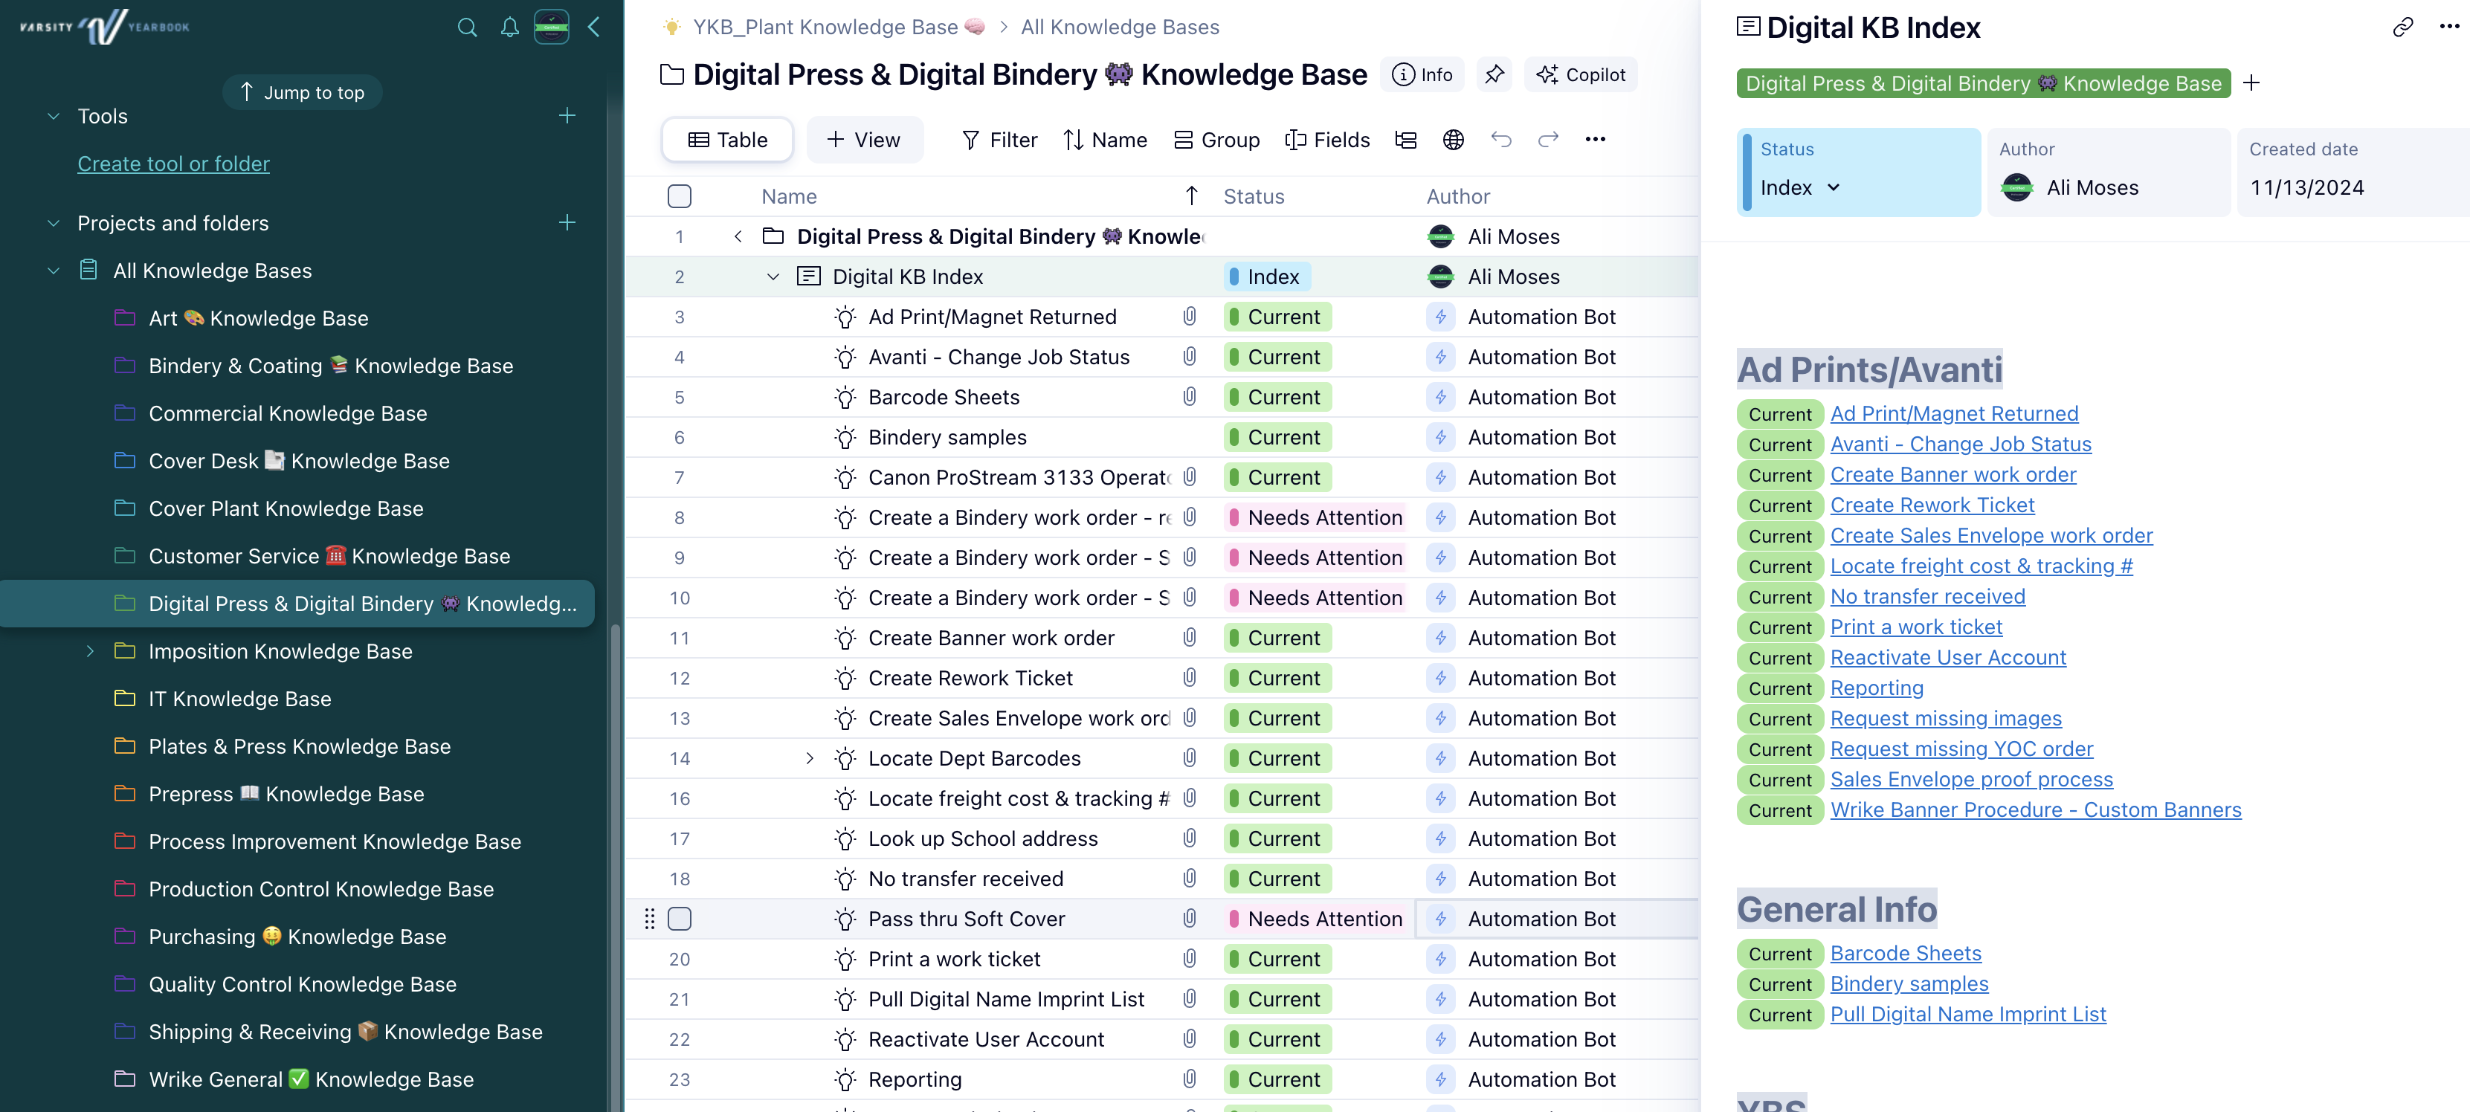Image resolution: width=2470 pixels, height=1112 pixels.
Task: Click the globe icon in the toolbar
Action: pos(1453,140)
